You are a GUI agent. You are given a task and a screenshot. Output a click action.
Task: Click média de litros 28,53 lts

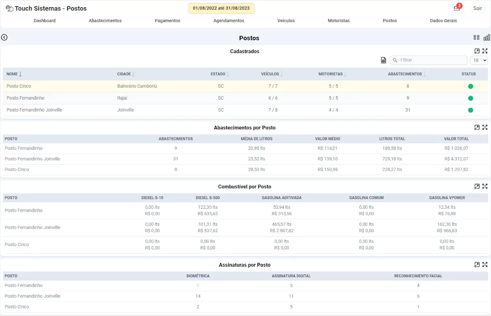coord(257,169)
